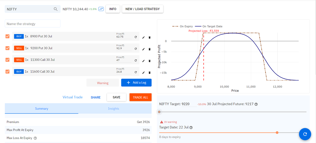316x143 pixels.
Task: Add a Leg to strategy
Action: click(136, 83)
